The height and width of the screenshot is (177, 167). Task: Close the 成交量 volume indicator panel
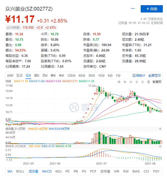tap(160, 129)
